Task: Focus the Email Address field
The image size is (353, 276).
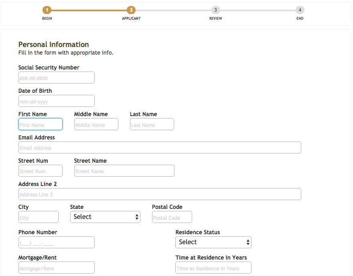Action: 160,147
